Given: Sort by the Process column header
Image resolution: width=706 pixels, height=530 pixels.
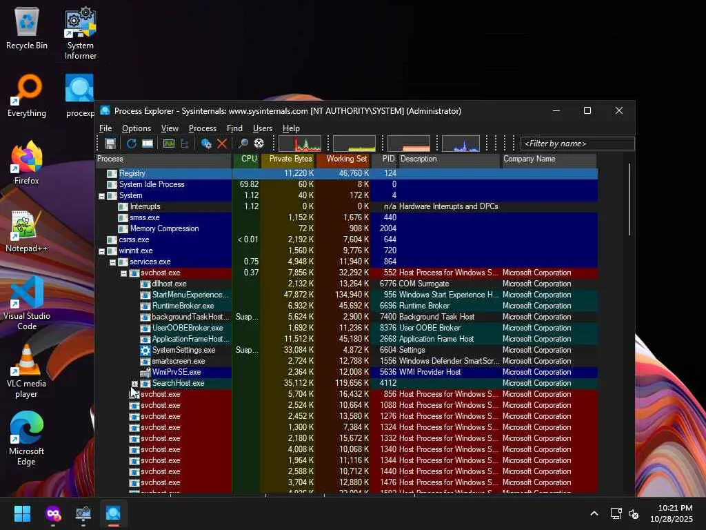Looking at the screenshot, I should pos(163,159).
